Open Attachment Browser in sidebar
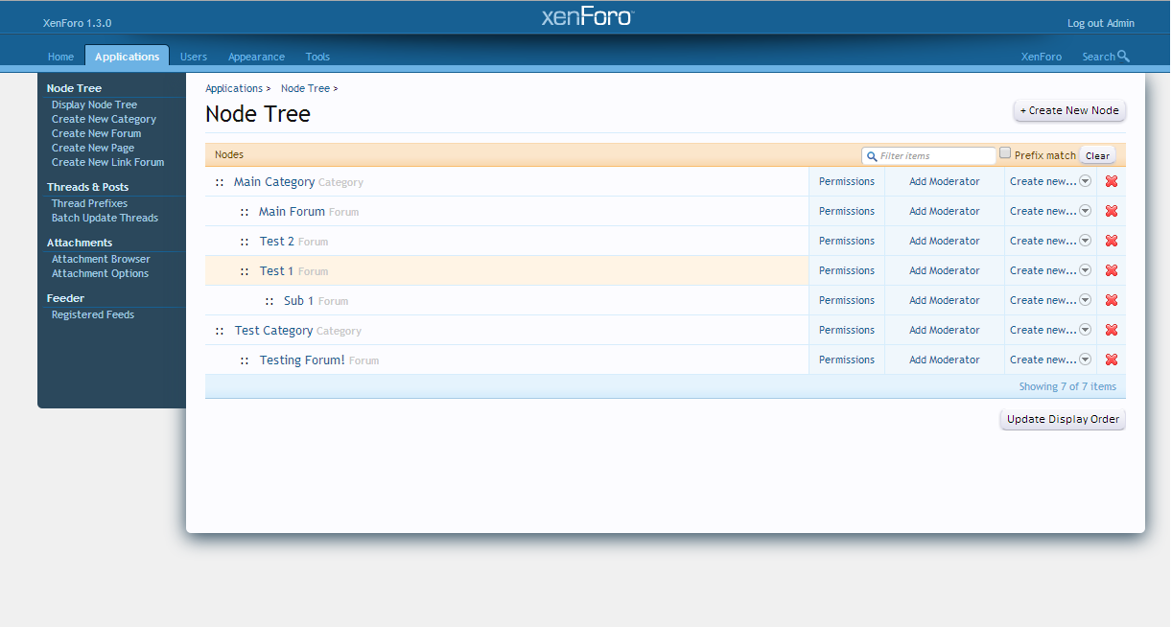The width and height of the screenshot is (1172, 627). (101, 259)
